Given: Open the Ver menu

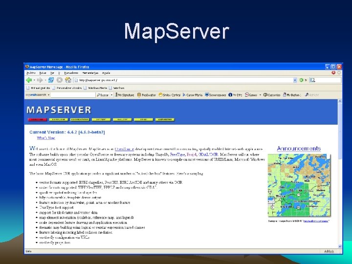Looking at the screenshot, I should 52,73.
